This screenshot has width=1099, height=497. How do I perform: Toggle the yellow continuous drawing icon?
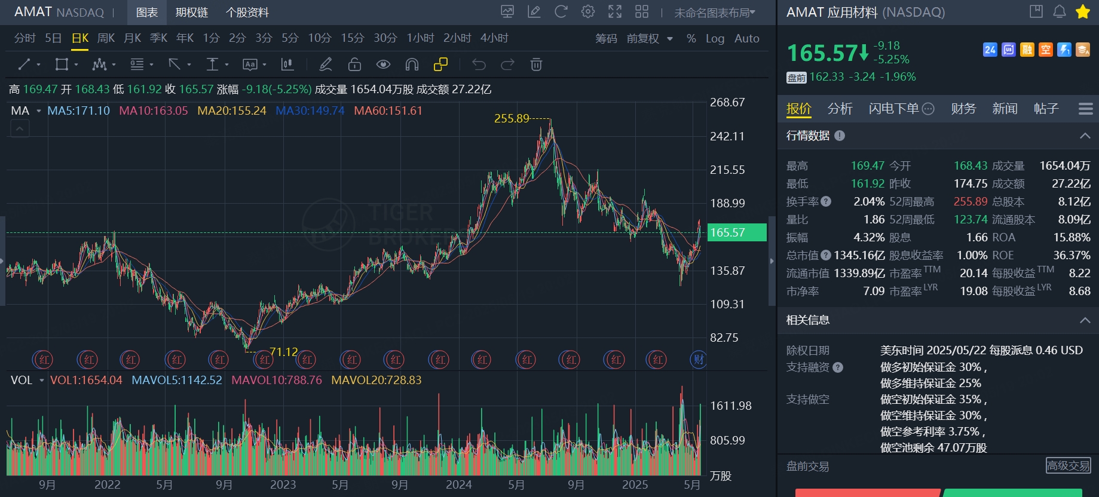tap(440, 65)
